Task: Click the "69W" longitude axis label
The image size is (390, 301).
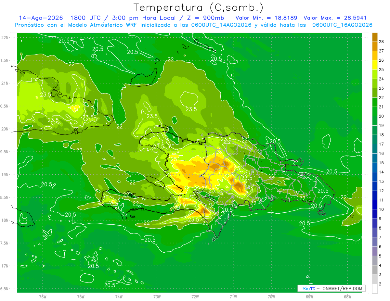Action: pos(309,296)
